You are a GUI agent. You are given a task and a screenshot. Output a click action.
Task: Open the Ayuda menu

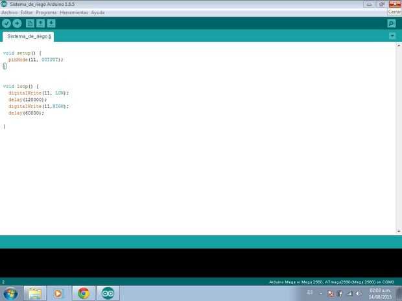coord(98,12)
